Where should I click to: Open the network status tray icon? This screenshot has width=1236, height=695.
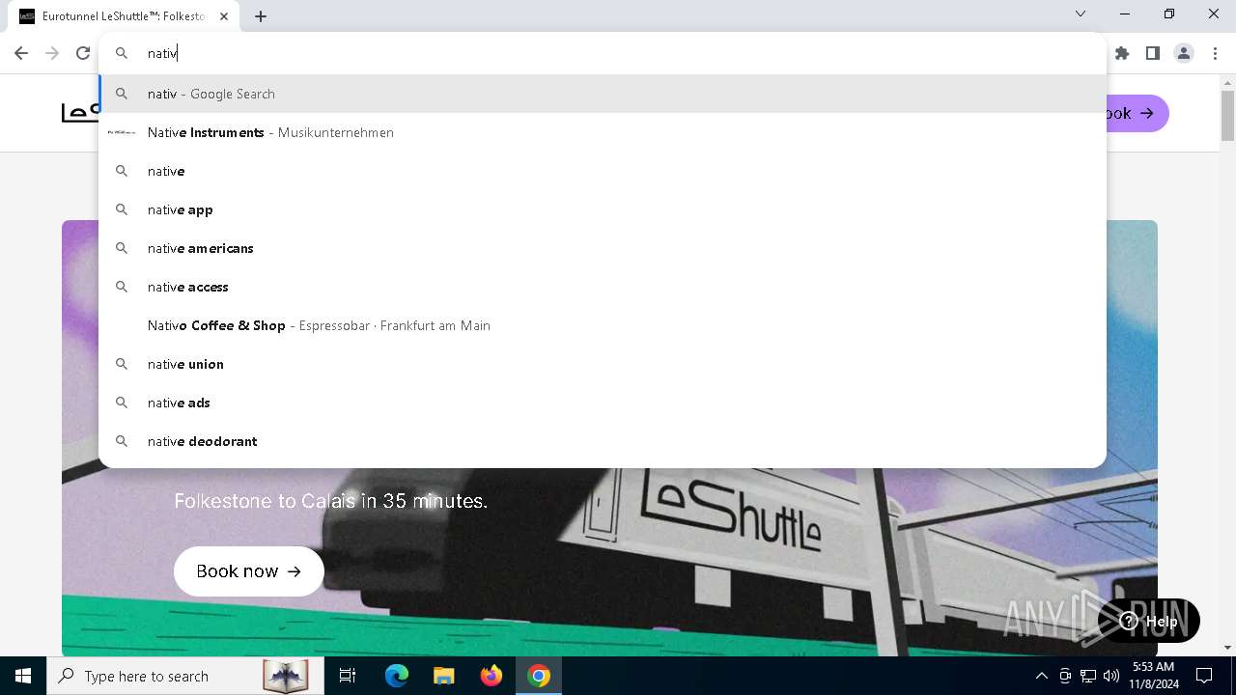click(x=1088, y=676)
